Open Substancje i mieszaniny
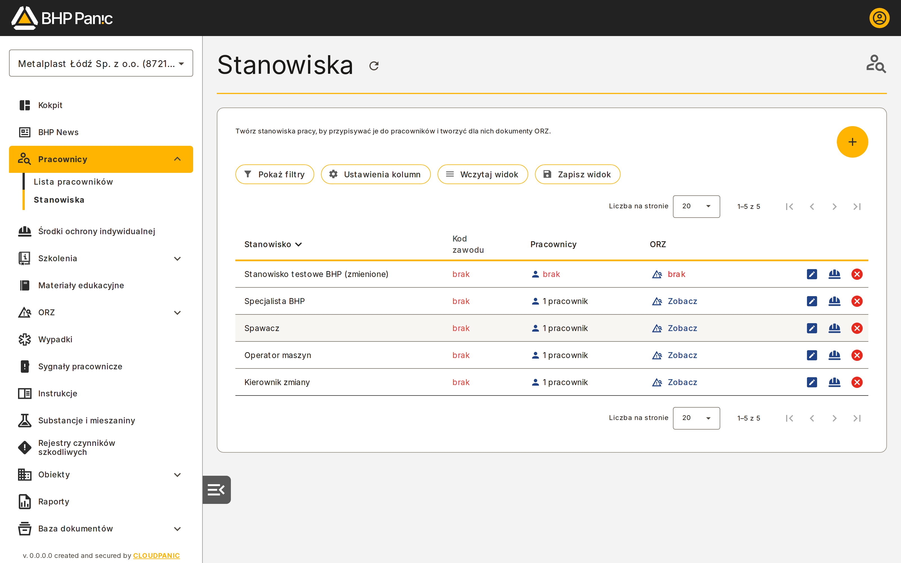The height and width of the screenshot is (563, 901). click(x=101, y=420)
